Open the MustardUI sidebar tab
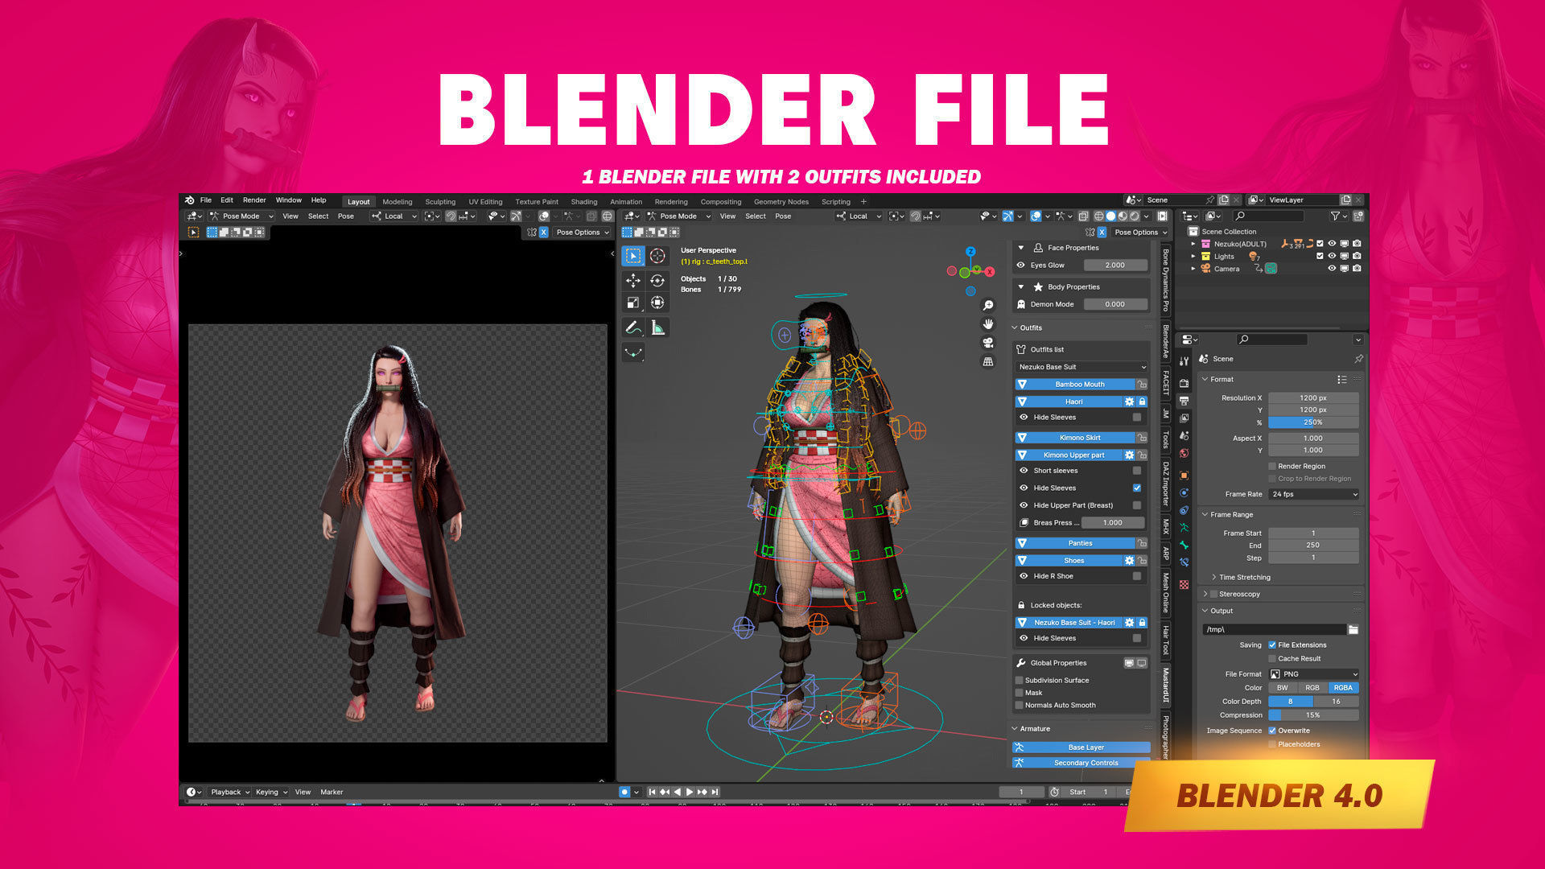This screenshot has width=1545, height=869. point(1165,684)
